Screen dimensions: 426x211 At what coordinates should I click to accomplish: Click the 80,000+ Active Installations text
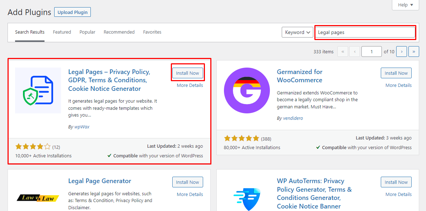tap(252, 148)
